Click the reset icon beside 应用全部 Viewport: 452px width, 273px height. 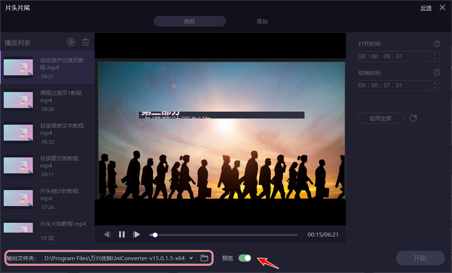click(413, 119)
